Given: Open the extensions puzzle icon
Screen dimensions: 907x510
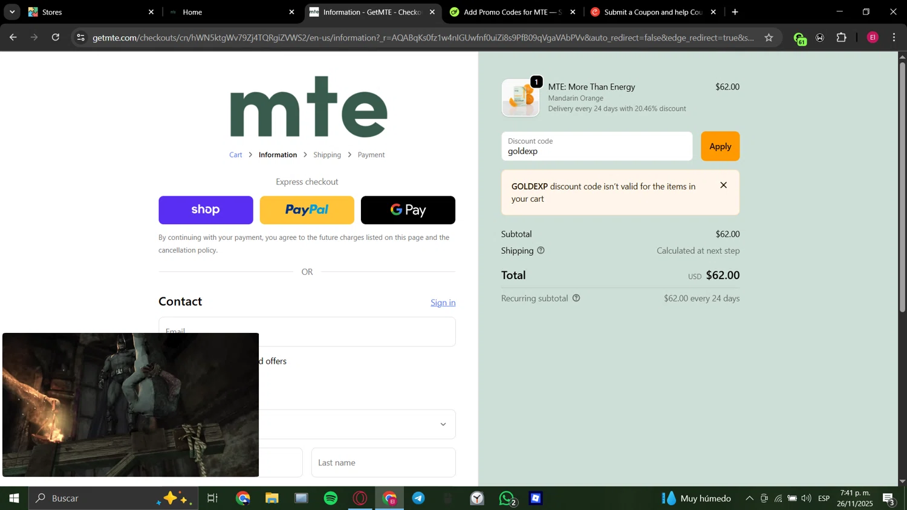Looking at the screenshot, I should pos(841,37).
